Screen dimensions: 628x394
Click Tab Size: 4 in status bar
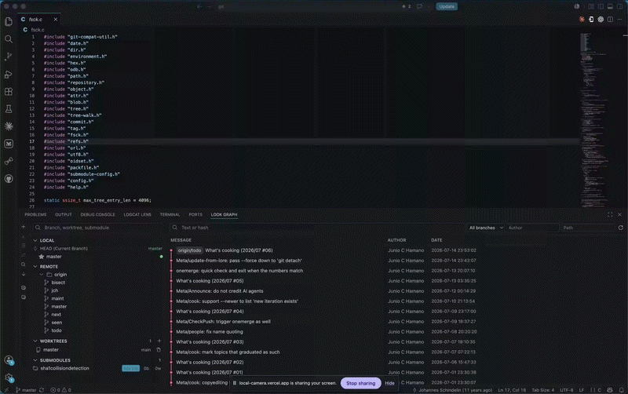[542, 390]
